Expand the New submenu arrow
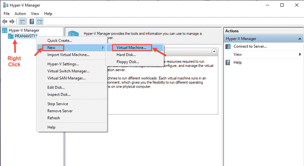 click(x=103, y=48)
